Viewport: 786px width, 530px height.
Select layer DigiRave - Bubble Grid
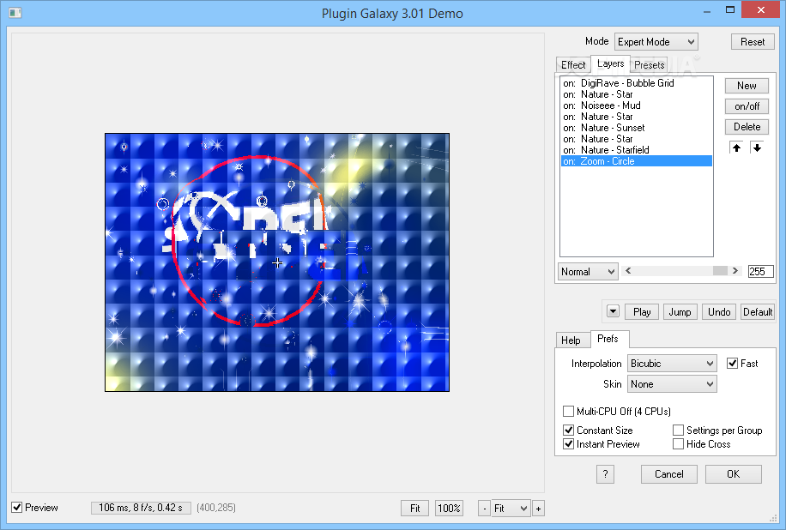point(636,83)
